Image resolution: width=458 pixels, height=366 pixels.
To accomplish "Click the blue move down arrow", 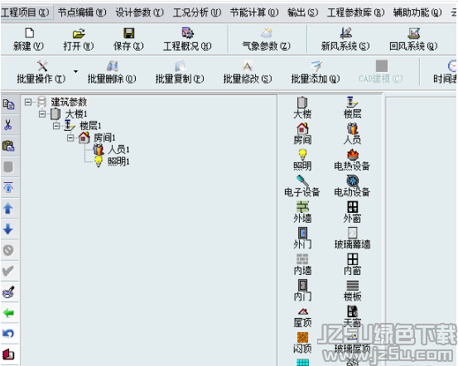I will [8, 229].
